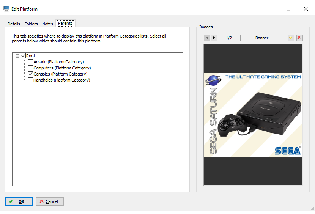Select the Root label text

tap(31, 56)
